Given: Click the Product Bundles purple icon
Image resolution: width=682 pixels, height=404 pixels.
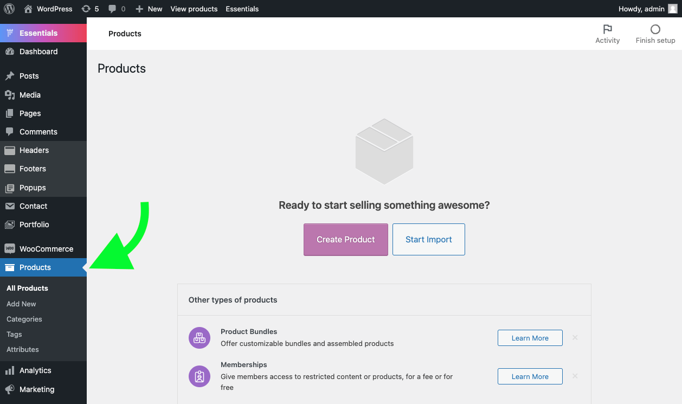Looking at the screenshot, I should tap(200, 337).
